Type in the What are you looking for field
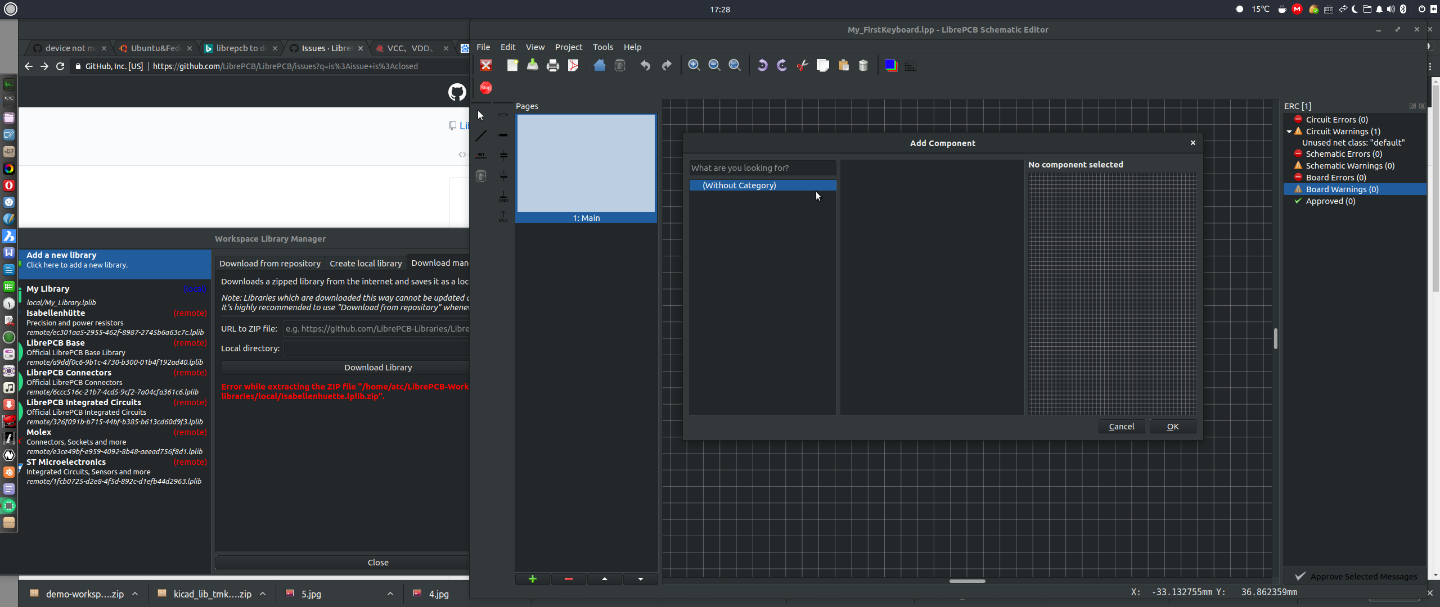The height and width of the screenshot is (607, 1440). tap(762, 167)
